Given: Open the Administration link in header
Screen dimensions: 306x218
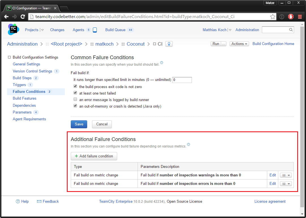Looking at the screenshot, I should coord(247,30).
